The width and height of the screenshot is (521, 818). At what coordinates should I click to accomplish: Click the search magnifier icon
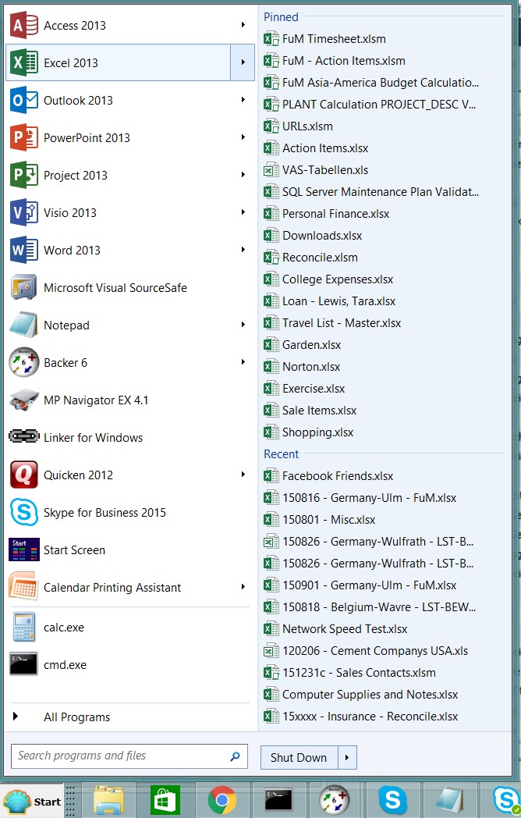[236, 756]
